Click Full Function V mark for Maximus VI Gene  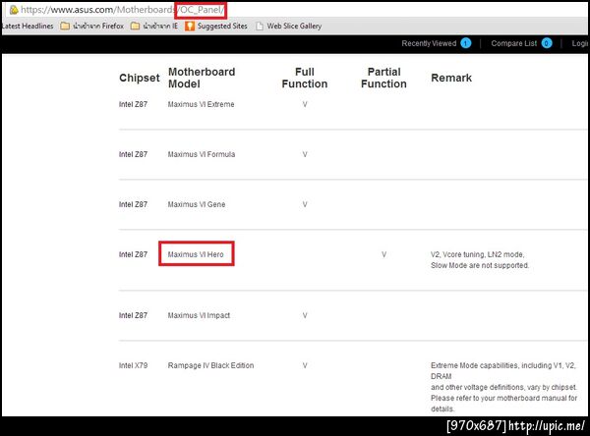(x=305, y=204)
